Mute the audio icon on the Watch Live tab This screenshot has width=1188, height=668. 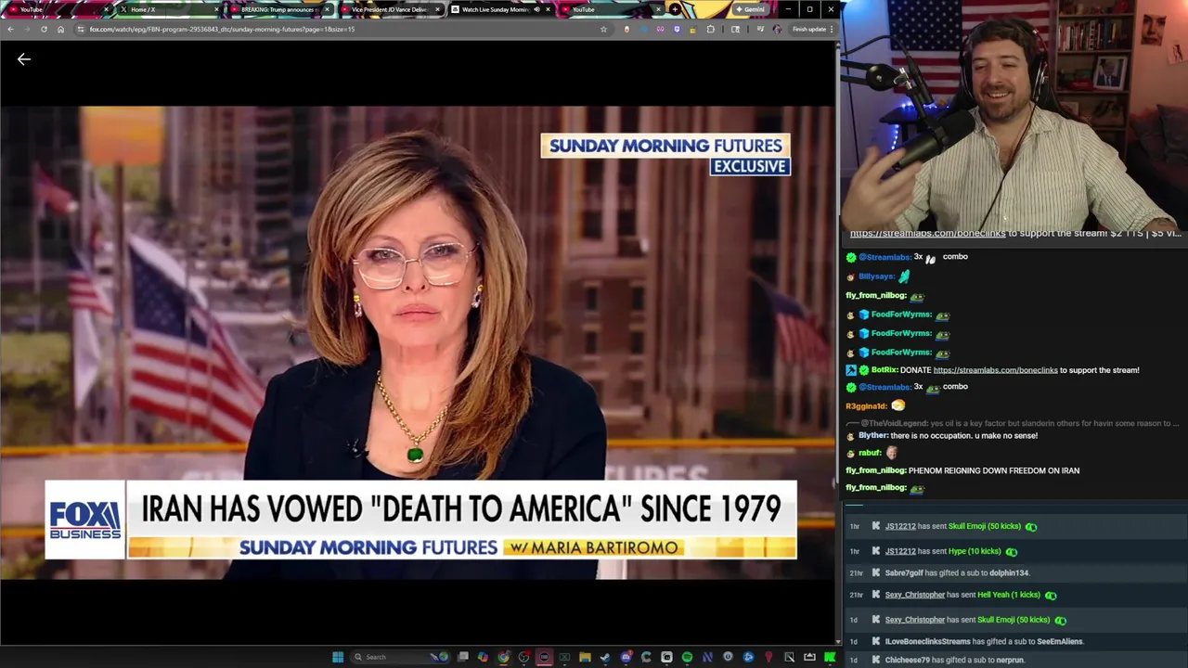point(536,9)
